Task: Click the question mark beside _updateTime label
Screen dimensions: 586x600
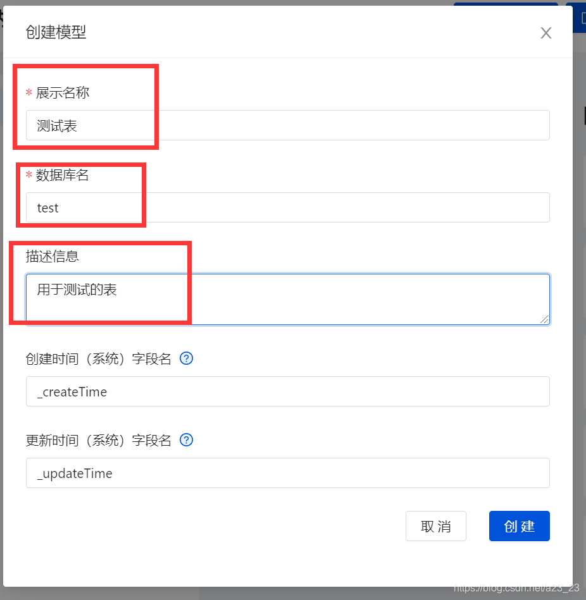Action: point(186,440)
